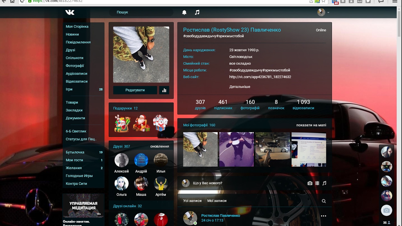Viewport: 402px width, 226px height.
Task: Open Ігри in left menu
Action: 69,89
